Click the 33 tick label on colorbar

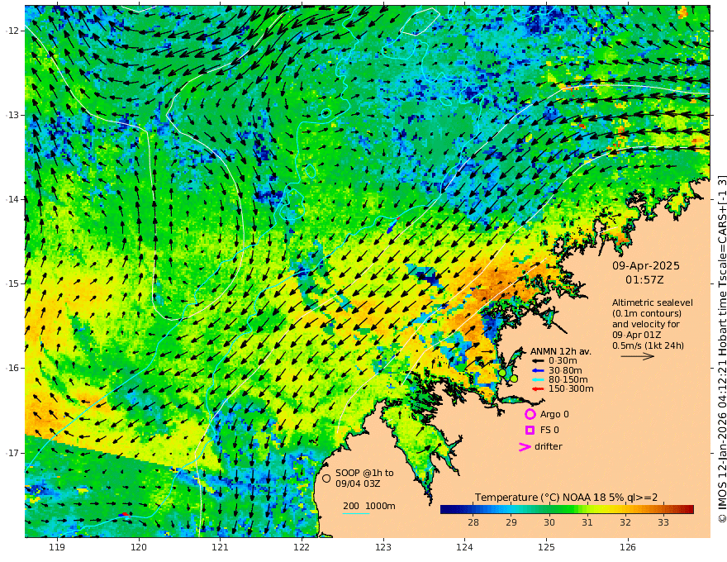coord(663,522)
